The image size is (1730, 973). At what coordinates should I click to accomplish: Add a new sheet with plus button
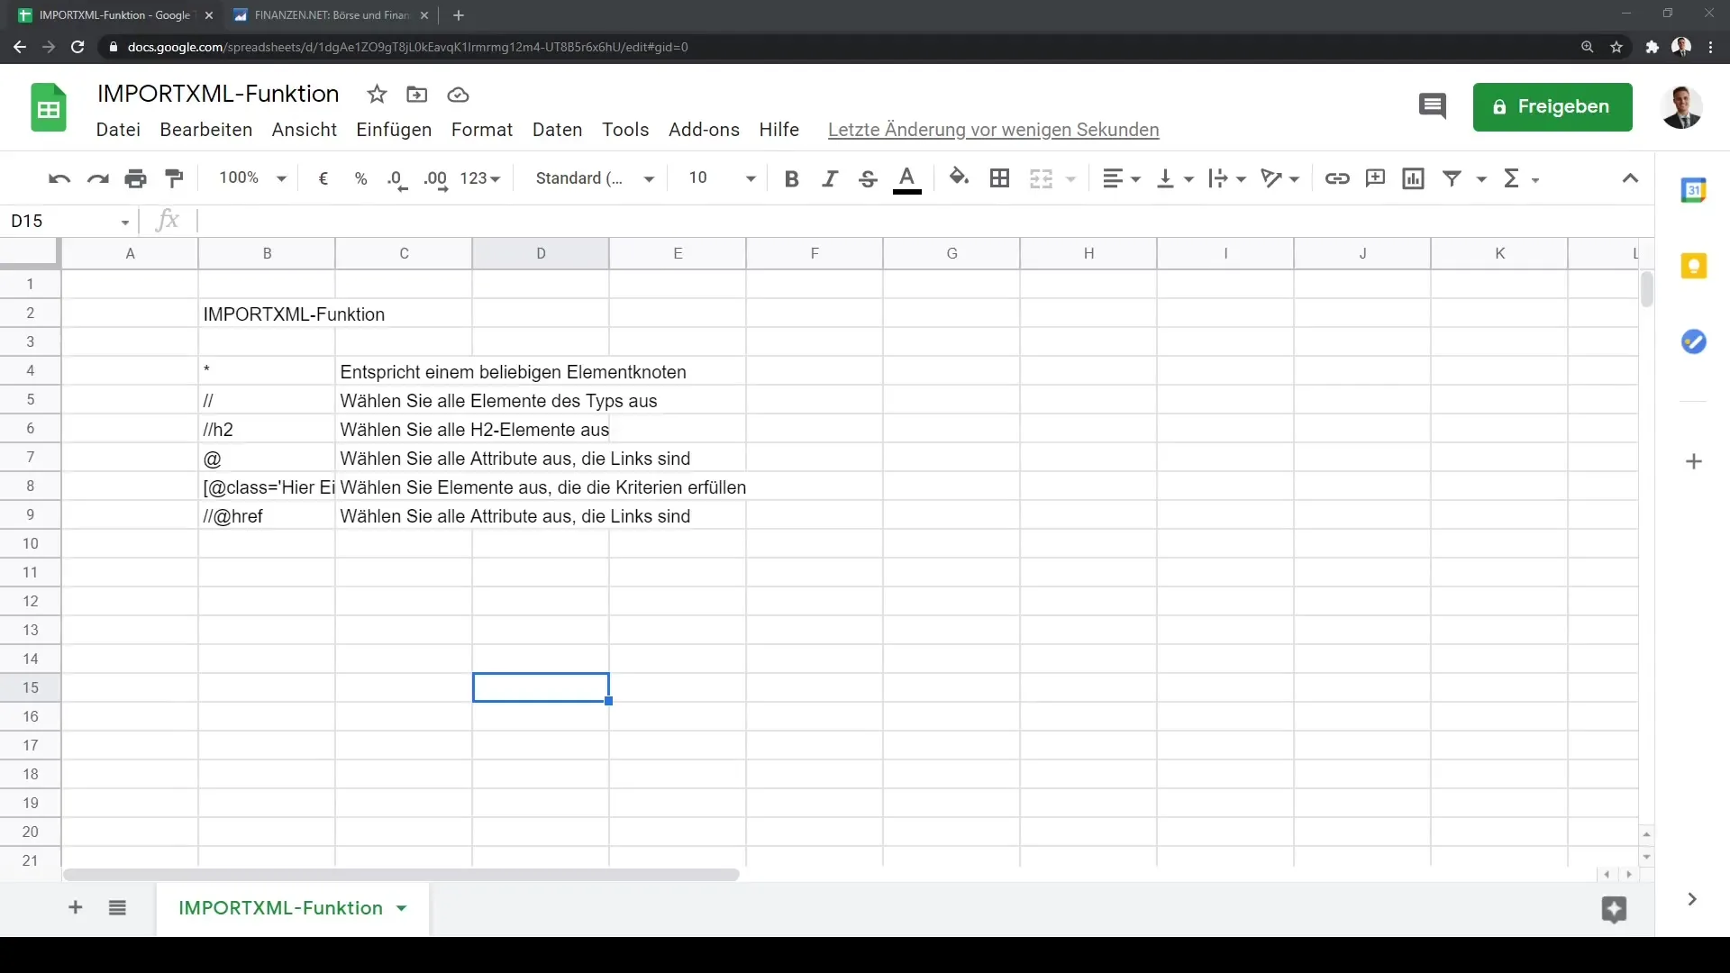[76, 907]
